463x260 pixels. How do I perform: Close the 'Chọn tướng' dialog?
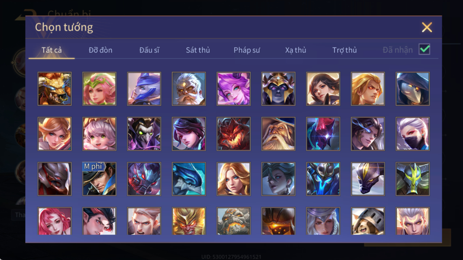427,27
